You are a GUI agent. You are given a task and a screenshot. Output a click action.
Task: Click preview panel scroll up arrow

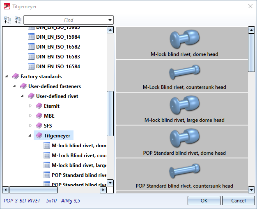(251, 30)
